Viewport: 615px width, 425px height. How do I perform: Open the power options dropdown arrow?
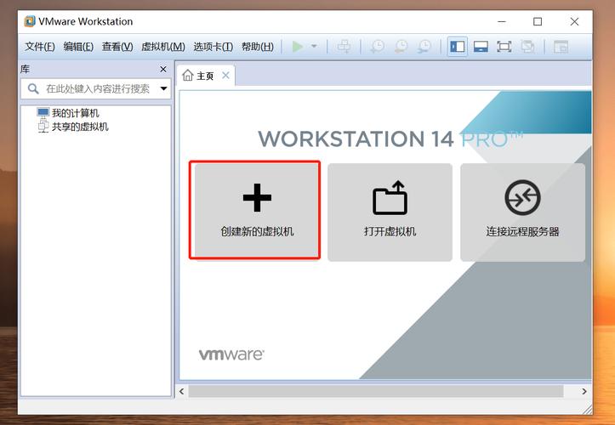click(x=314, y=46)
